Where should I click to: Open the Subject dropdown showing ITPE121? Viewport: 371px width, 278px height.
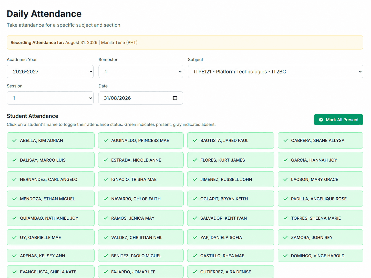tap(275, 71)
